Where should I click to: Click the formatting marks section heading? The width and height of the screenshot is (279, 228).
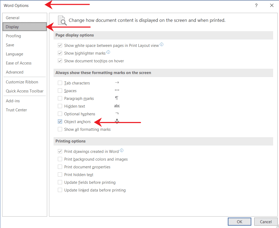pyautogui.click(x=103, y=73)
